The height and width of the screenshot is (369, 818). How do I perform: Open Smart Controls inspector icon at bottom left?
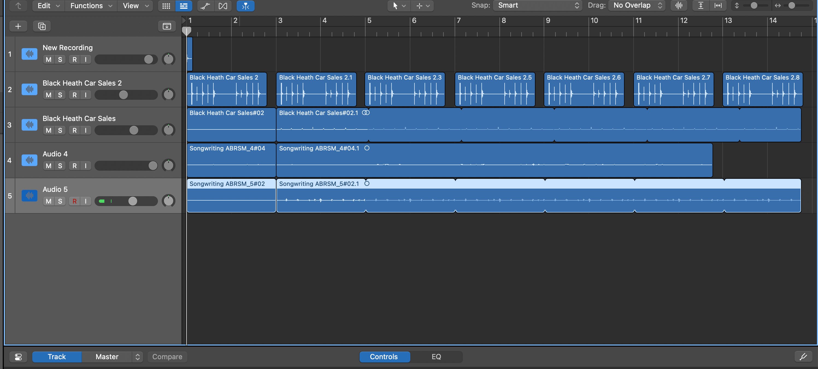pos(18,357)
